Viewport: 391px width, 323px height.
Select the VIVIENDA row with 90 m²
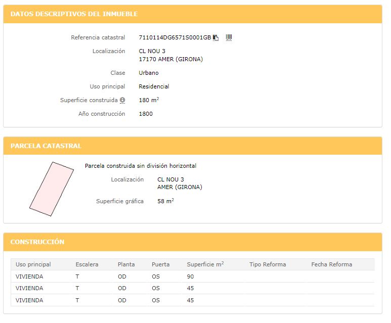click(193, 276)
